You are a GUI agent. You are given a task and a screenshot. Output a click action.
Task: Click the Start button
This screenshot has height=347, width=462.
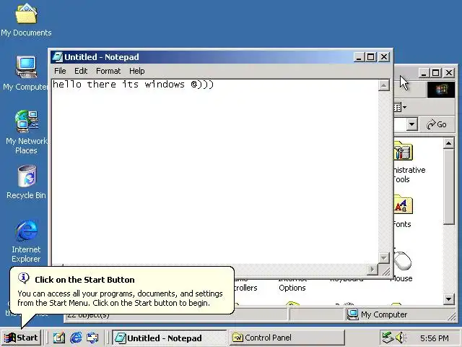point(21,338)
